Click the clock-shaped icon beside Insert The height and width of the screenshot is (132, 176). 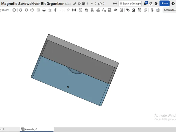14,10
